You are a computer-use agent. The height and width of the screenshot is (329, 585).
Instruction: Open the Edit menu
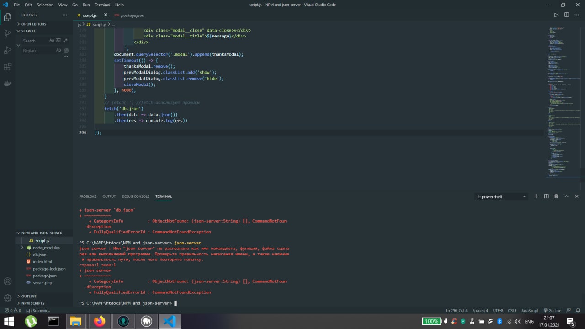[28, 5]
